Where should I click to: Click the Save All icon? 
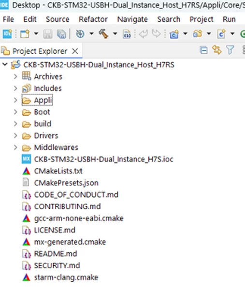tap(61, 34)
